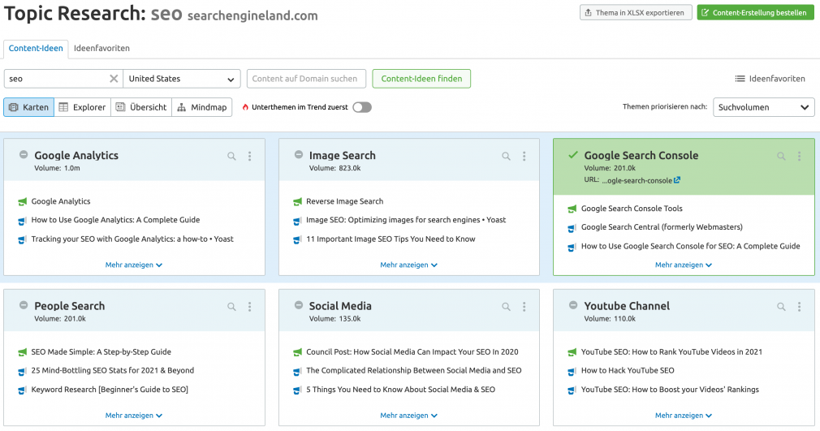820x431 pixels.
Task: Select the Übersicht view
Action: tap(141, 107)
